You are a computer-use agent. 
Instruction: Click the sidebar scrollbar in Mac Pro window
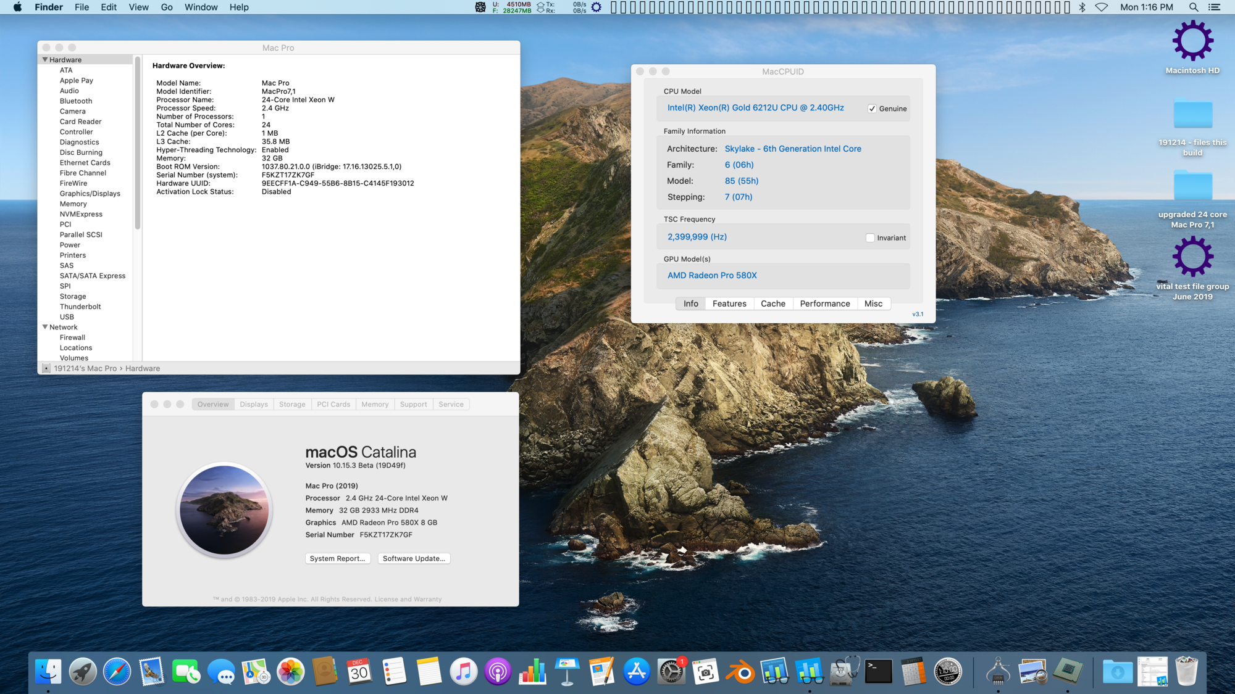[x=138, y=143]
